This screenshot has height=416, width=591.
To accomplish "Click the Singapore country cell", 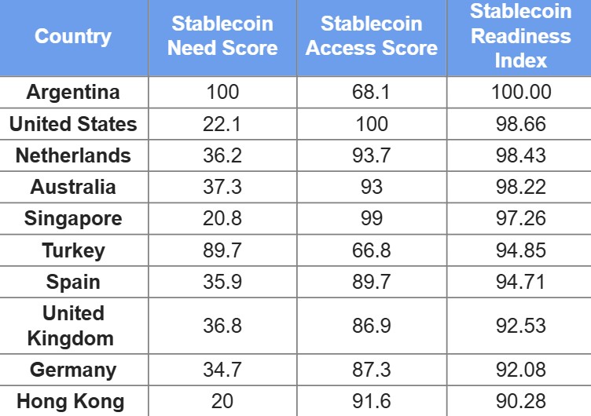I will (73, 218).
